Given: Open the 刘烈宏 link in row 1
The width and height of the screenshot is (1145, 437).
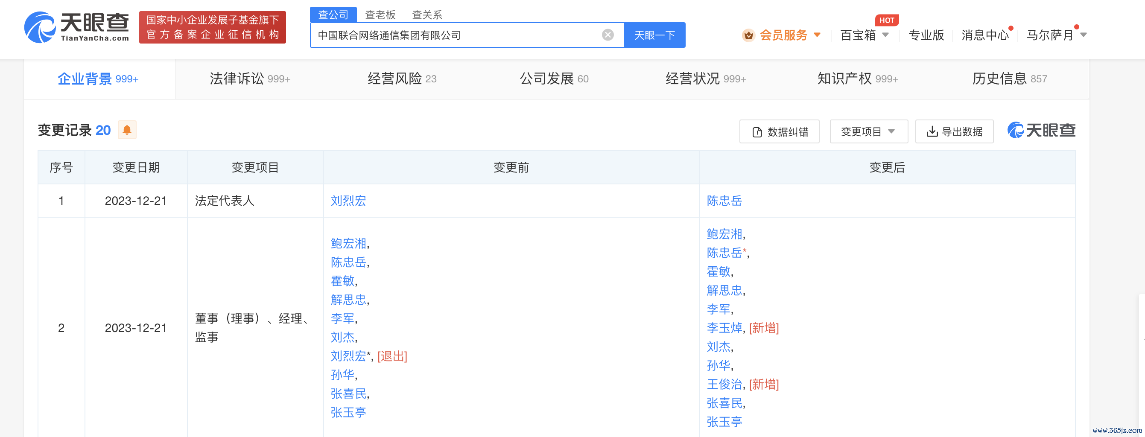Looking at the screenshot, I should 348,201.
